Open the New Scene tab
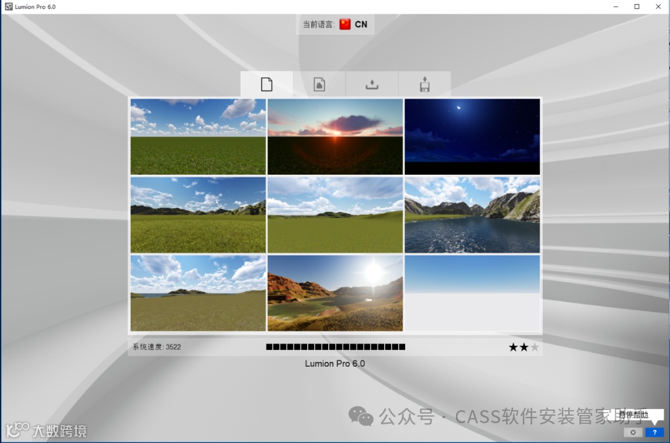This screenshot has width=670, height=443. click(267, 84)
